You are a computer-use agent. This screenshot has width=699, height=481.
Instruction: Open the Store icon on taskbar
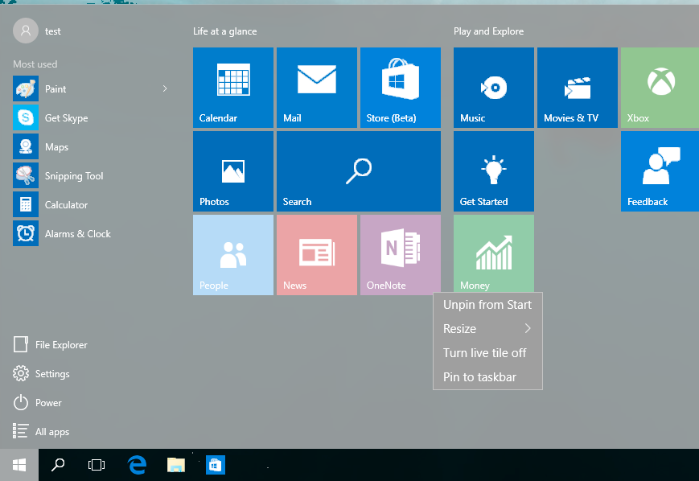(216, 465)
